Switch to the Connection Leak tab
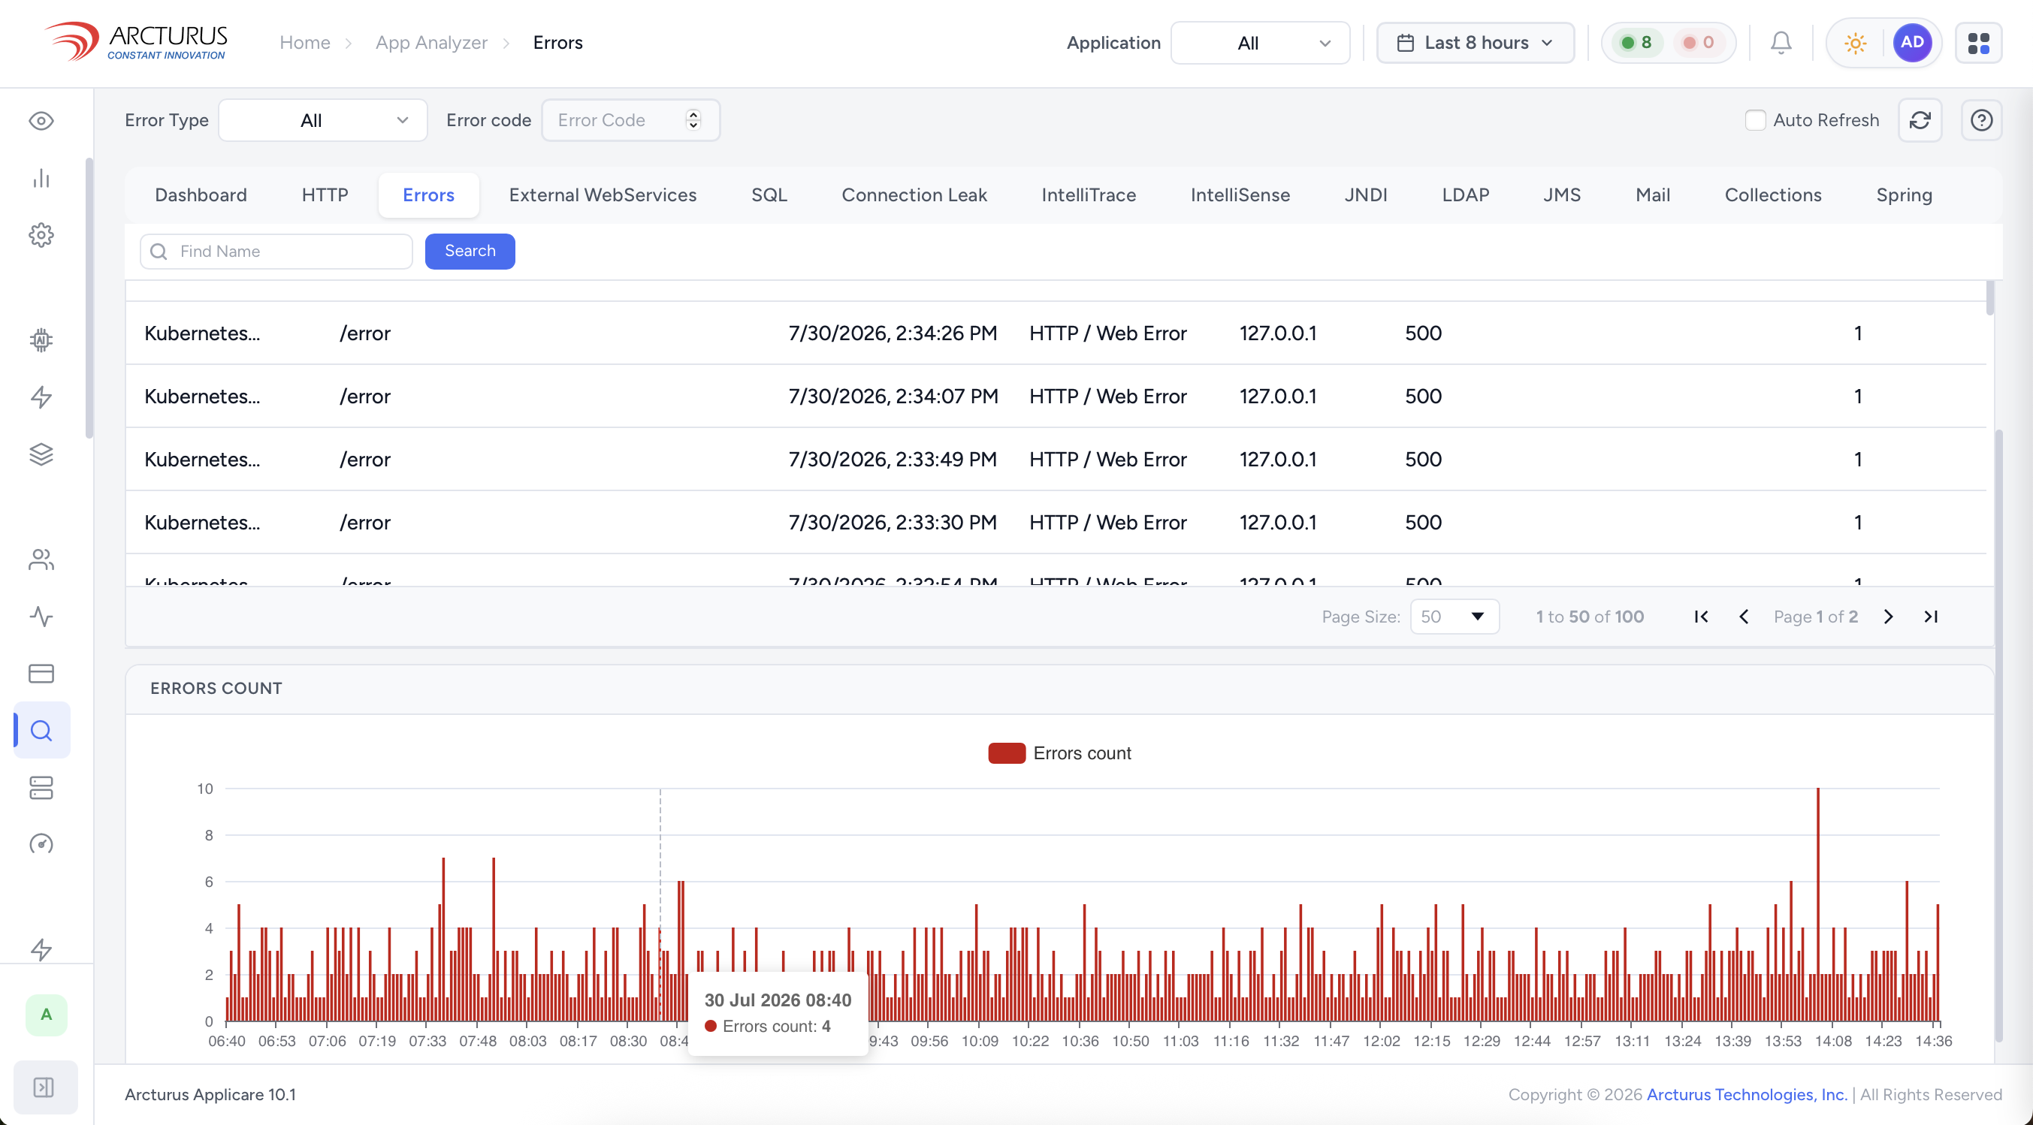The width and height of the screenshot is (2033, 1125). pyautogui.click(x=914, y=195)
